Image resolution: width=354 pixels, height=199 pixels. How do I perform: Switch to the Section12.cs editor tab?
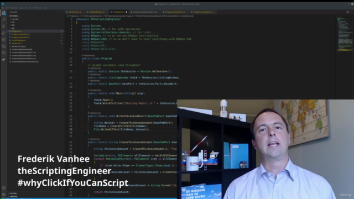tap(74, 12)
